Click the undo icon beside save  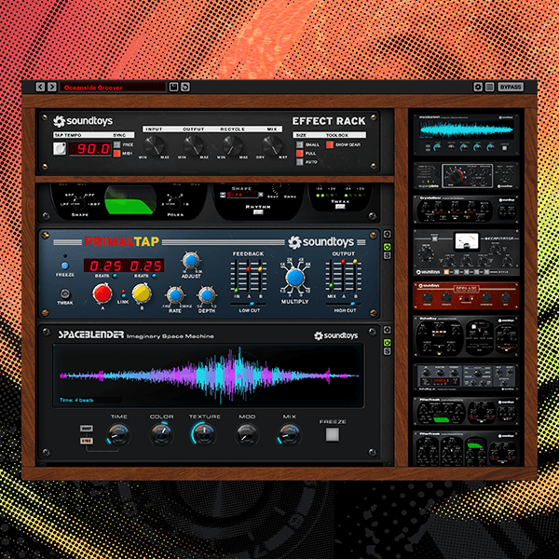(x=185, y=87)
